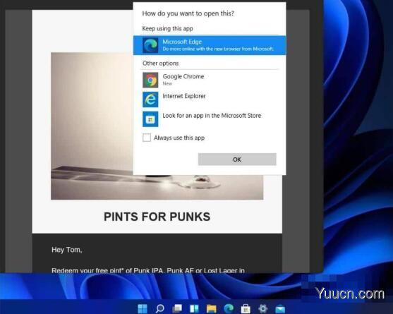Confirm the selection with the OK button

(237, 159)
